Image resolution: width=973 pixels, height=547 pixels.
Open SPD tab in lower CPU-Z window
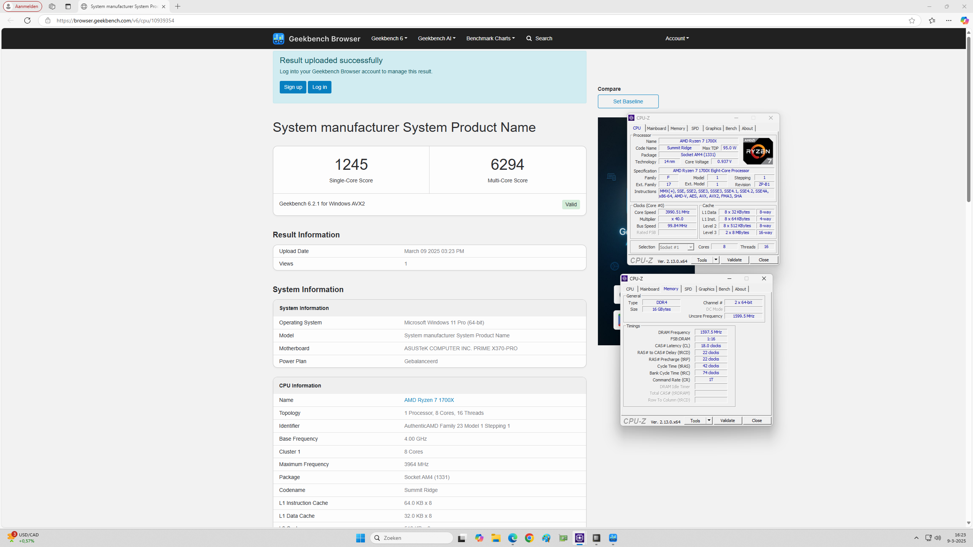pyautogui.click(x=688, y=289)
